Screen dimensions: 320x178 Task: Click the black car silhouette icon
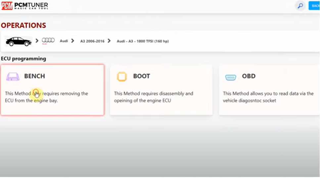(x=19, y=42)
